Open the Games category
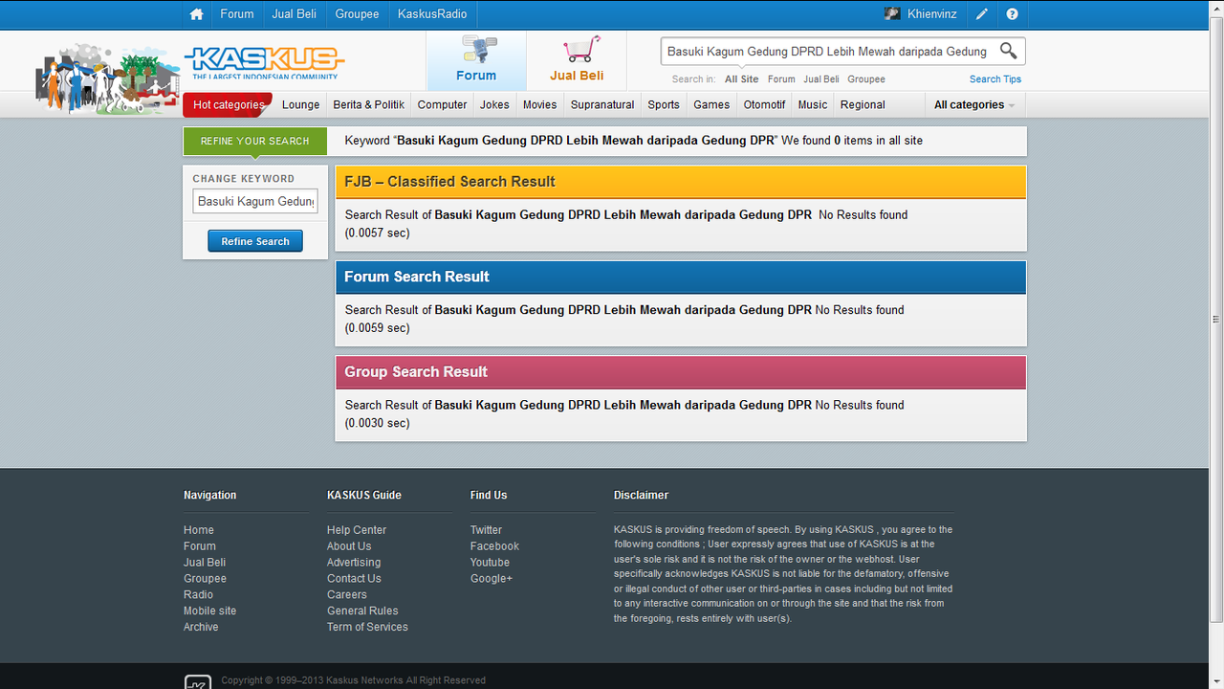The width and height of the screenshot is (1224, 689). (x=711, y=105)
